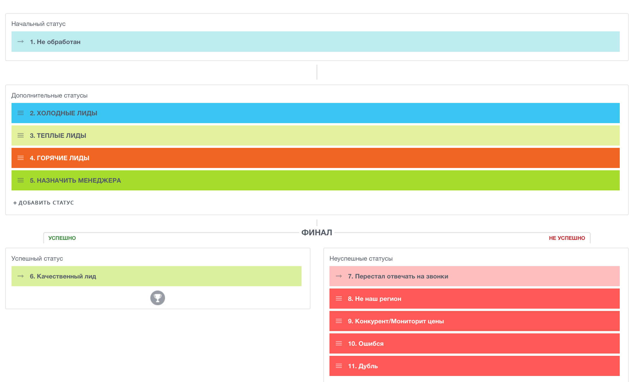Image resolution: width=633 pixels, height=382 pixels.
Task: Click arrow icon of Не обработан status
Action: tap(20, 42)
